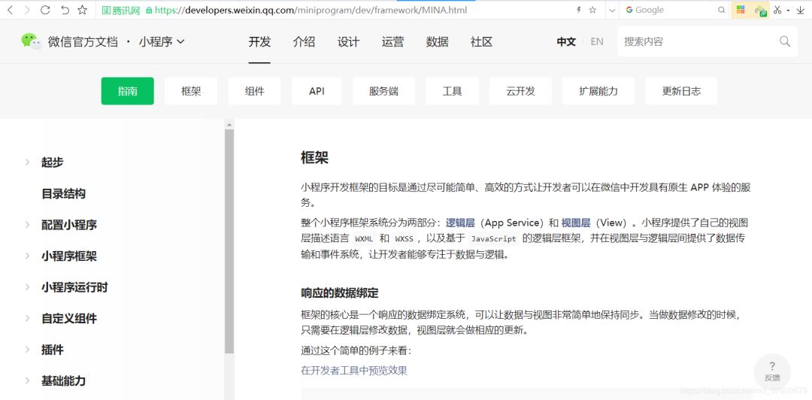Viewport: 812px width, 400px height.
Task: Expand the 小程序框架 sidebar chevron
Action: click(28, 256)
